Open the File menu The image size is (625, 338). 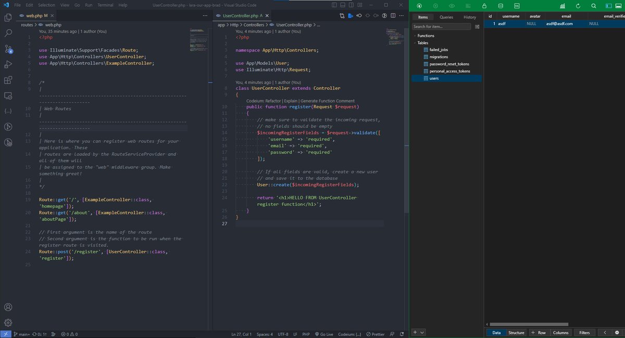pos(18,5)
